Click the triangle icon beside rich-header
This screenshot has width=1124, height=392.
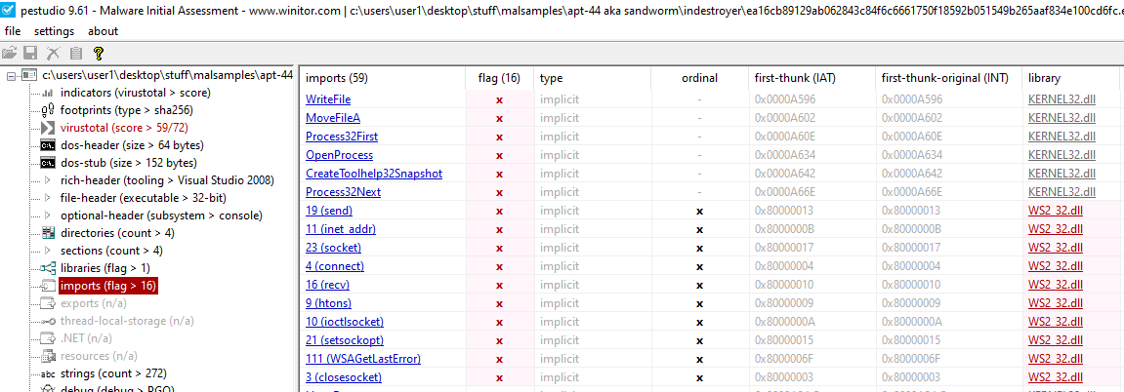point(48,180)
